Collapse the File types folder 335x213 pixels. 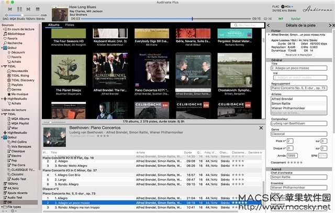coord(2,207)
